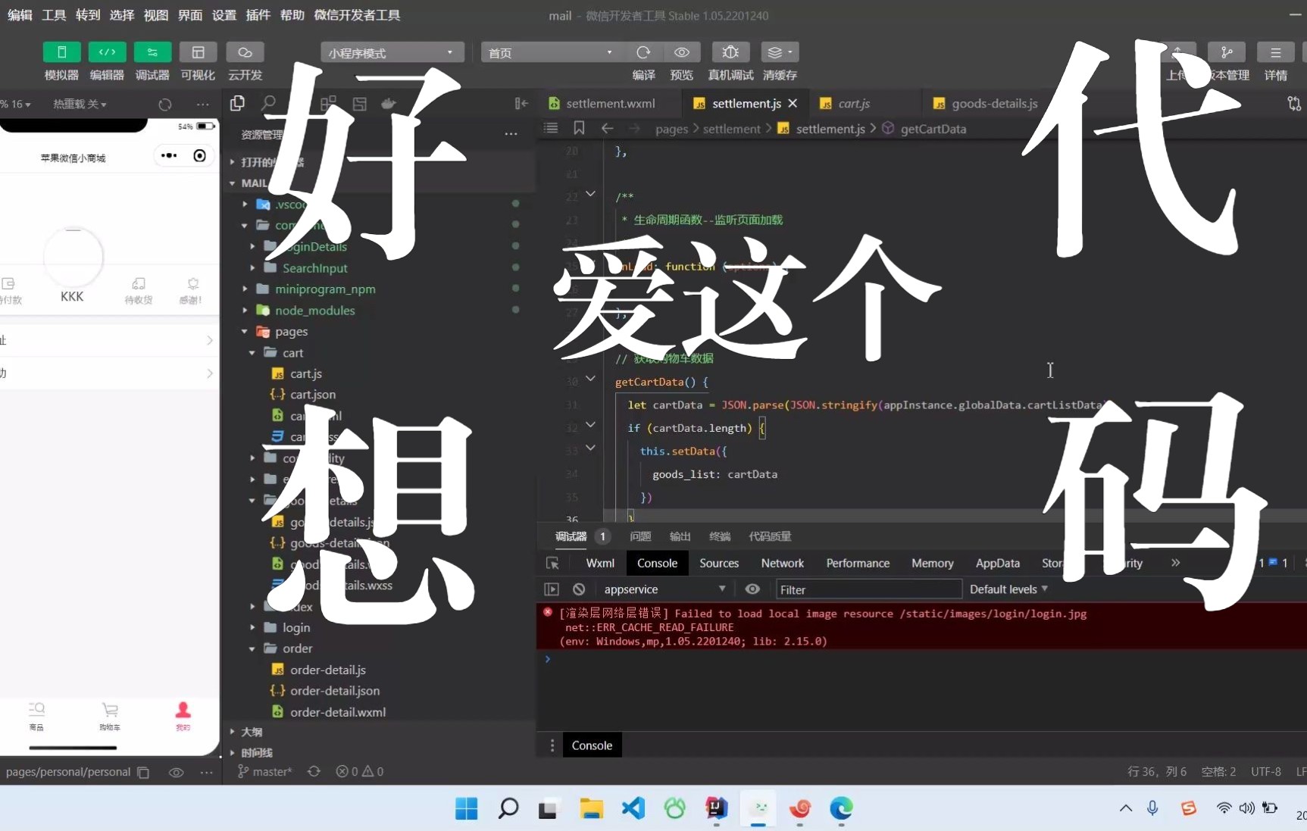Click the master branch status item
The height and width of the screenshot is (831, 1307).
pyautogui.click(x=265, y=771)
